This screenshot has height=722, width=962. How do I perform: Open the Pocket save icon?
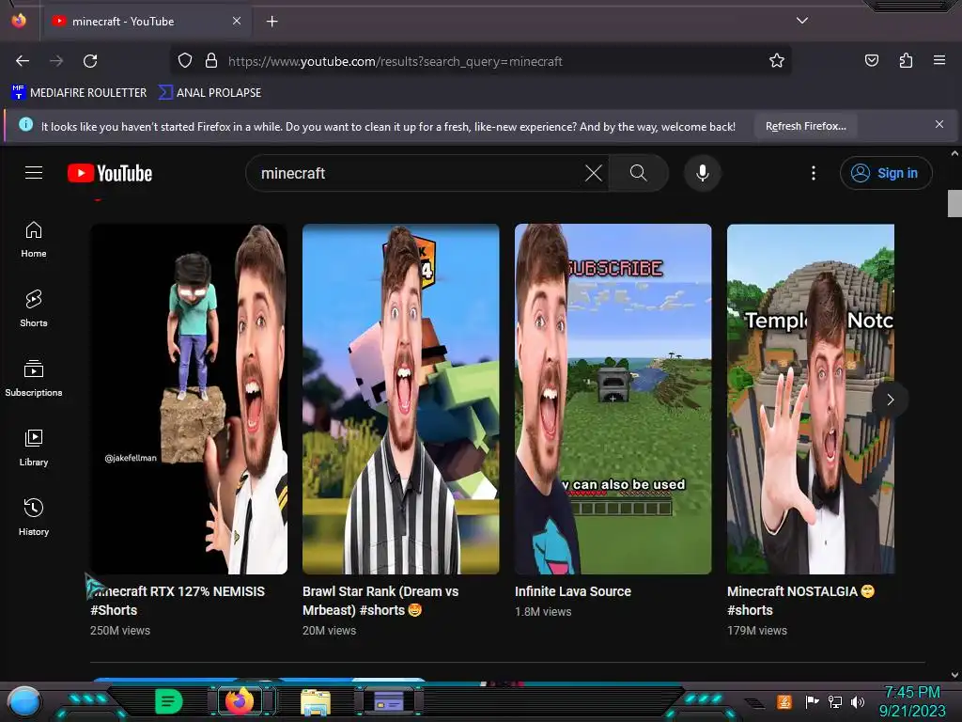(x=871, y=60)
